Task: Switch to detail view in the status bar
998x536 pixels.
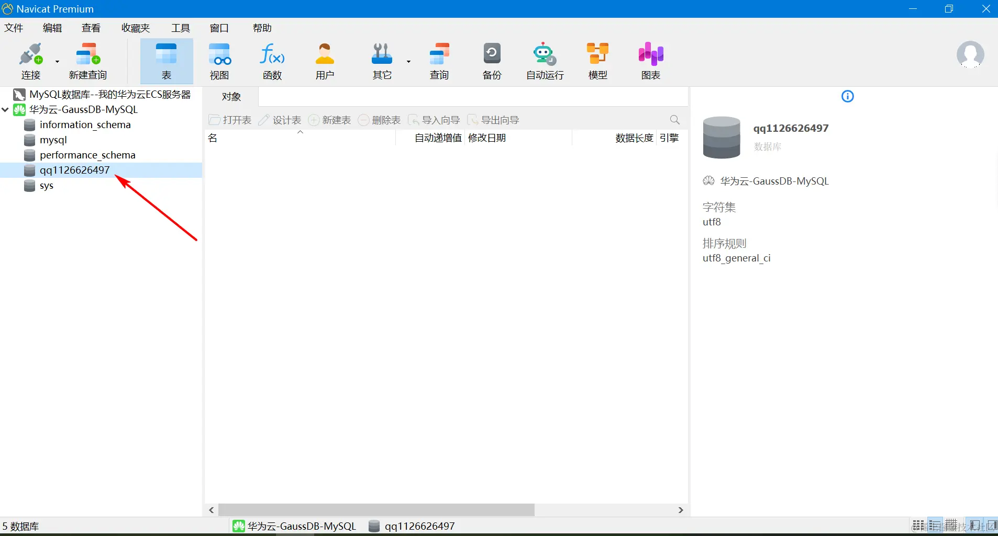Action: tap(935, 525)
